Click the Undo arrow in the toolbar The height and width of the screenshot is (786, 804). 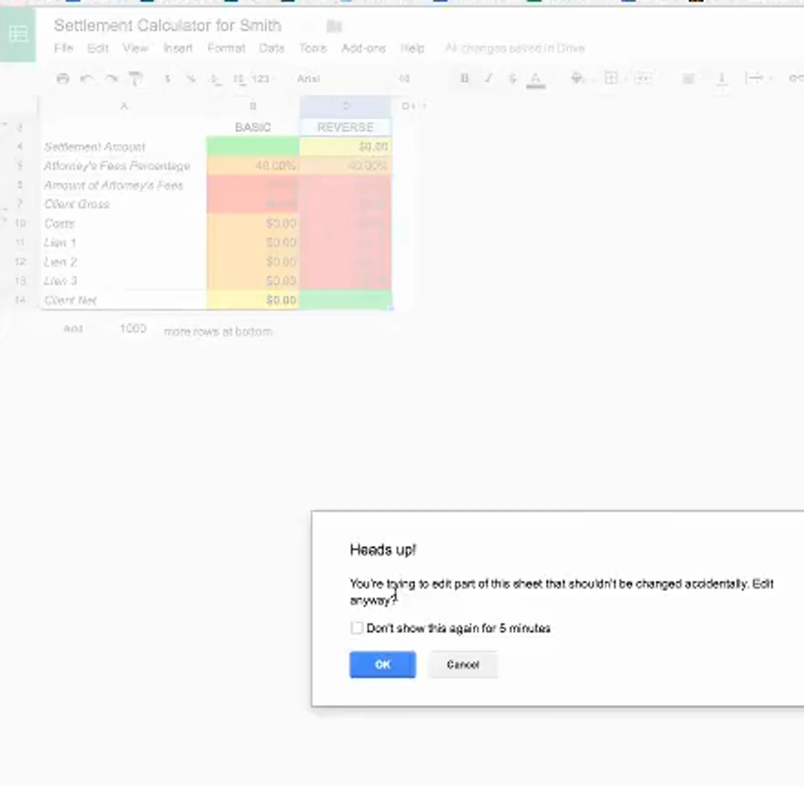87,78
